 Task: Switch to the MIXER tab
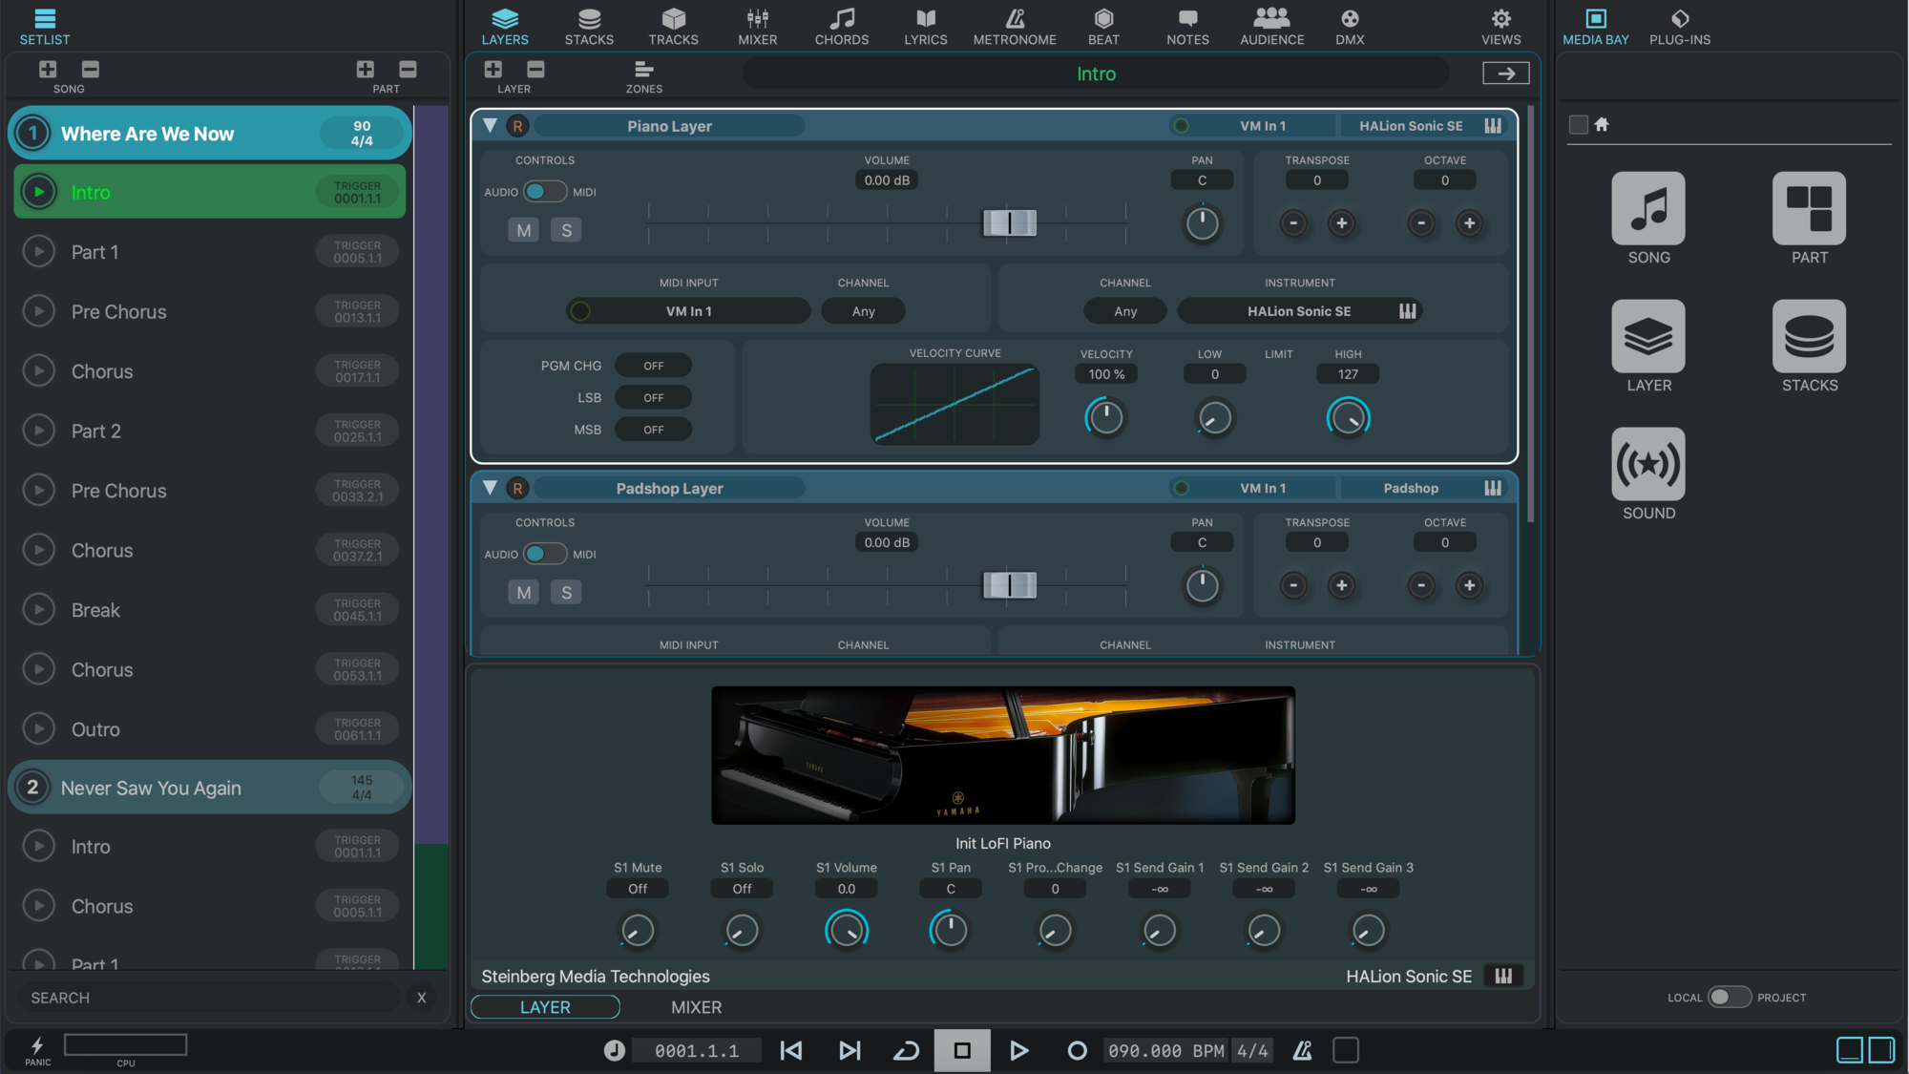point(757,22)
